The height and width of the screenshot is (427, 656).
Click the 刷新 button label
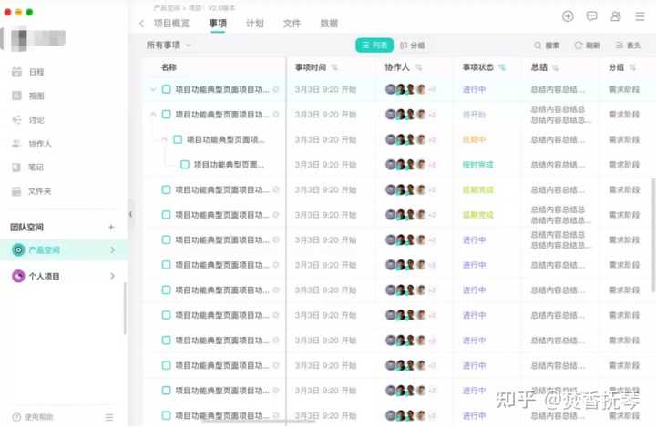593,46
